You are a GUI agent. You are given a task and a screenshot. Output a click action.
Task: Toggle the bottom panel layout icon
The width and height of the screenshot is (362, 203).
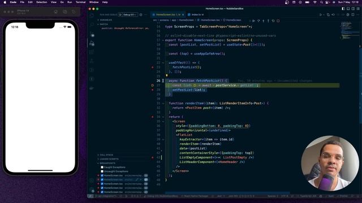348,8
